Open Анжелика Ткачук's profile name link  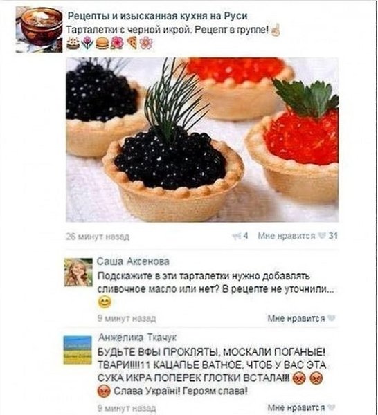pyautogui.click(x=137, y=338)
